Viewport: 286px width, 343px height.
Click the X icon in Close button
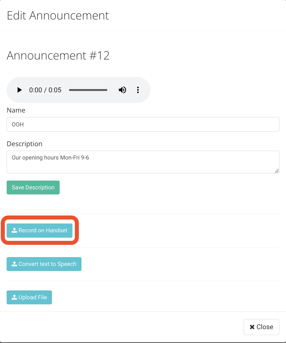[252, 327]
